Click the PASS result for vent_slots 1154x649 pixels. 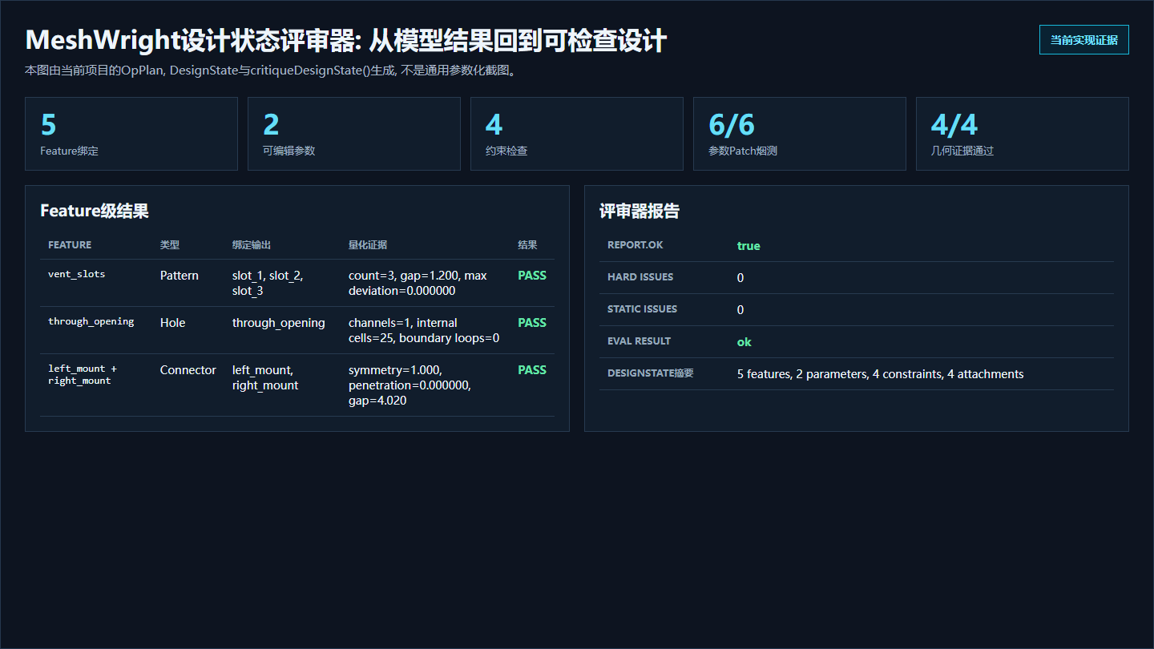point(532,275)
